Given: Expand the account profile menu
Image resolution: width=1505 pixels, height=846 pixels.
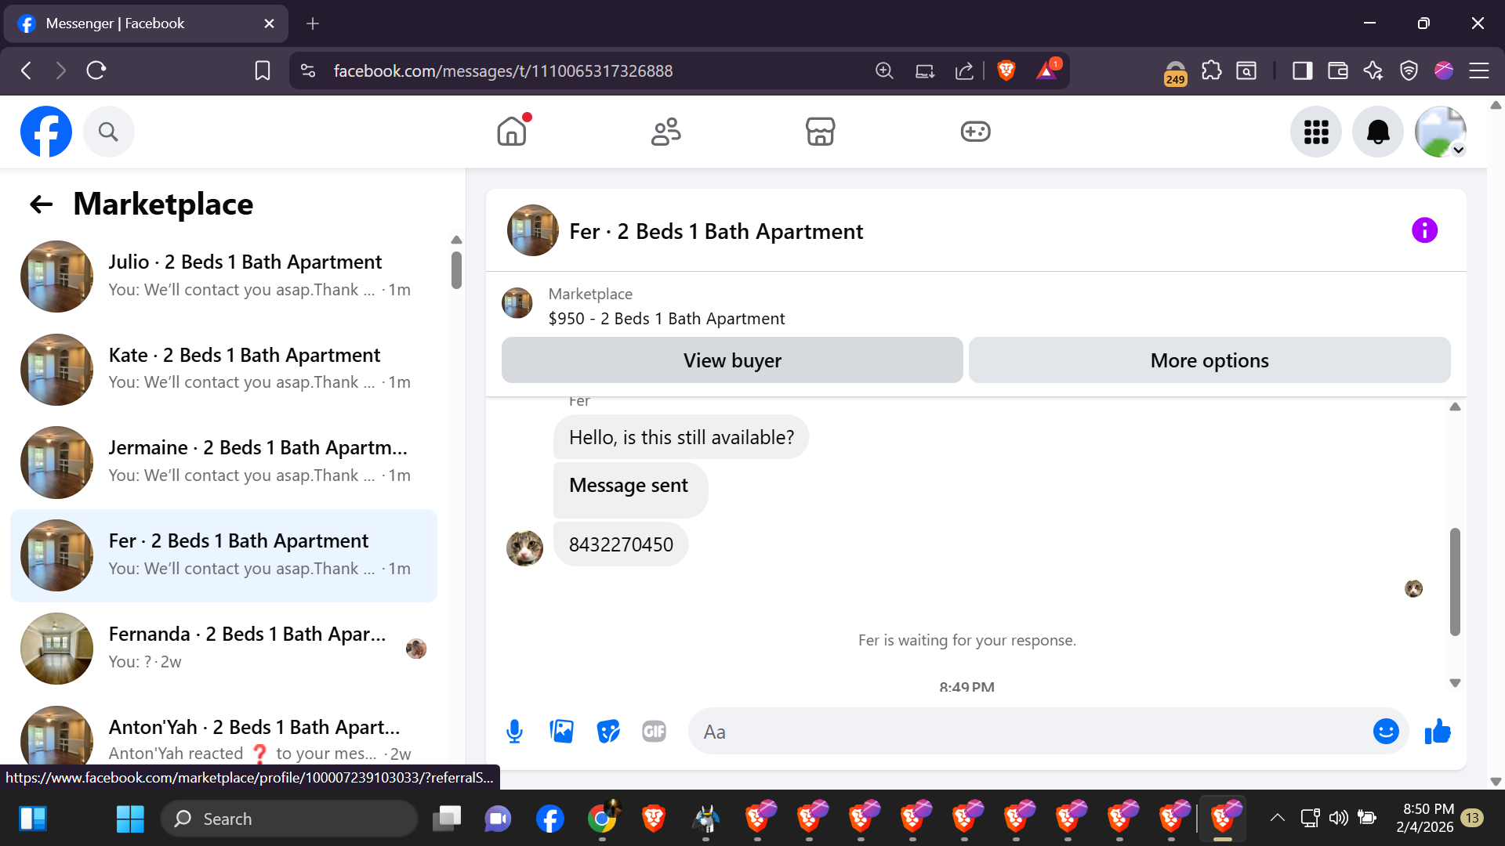Looking at the screenshot, I should coord(1440,132).
